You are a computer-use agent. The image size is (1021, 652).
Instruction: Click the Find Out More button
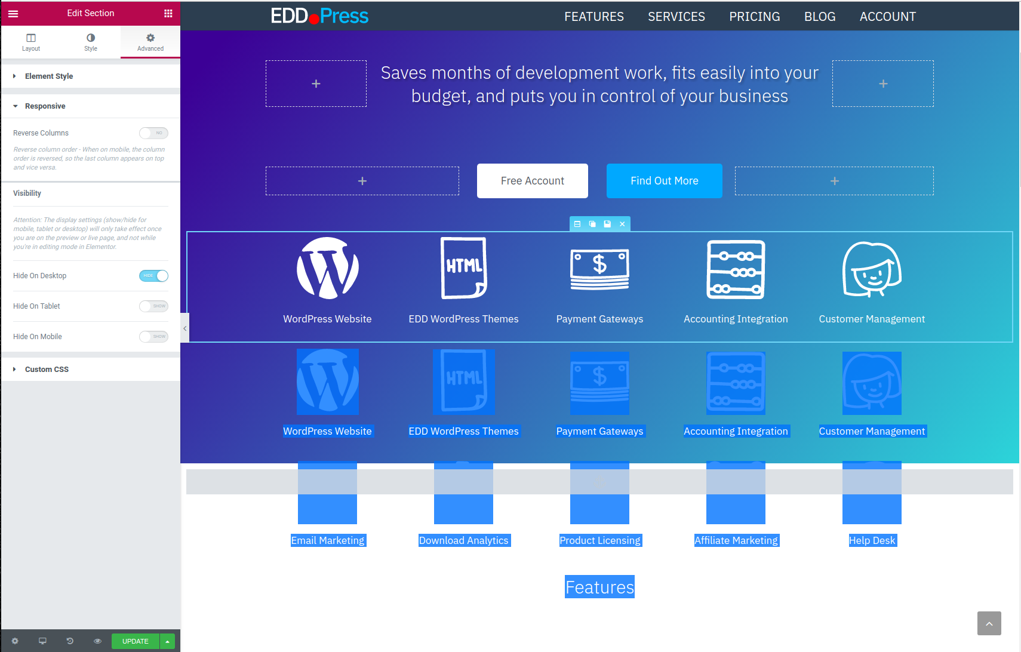(x=665, y=181)
